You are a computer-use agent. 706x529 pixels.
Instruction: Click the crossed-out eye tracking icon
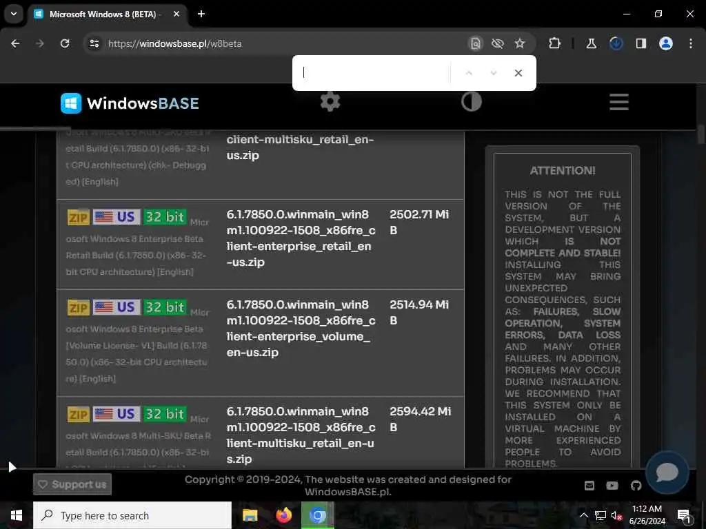pos(498,43)
